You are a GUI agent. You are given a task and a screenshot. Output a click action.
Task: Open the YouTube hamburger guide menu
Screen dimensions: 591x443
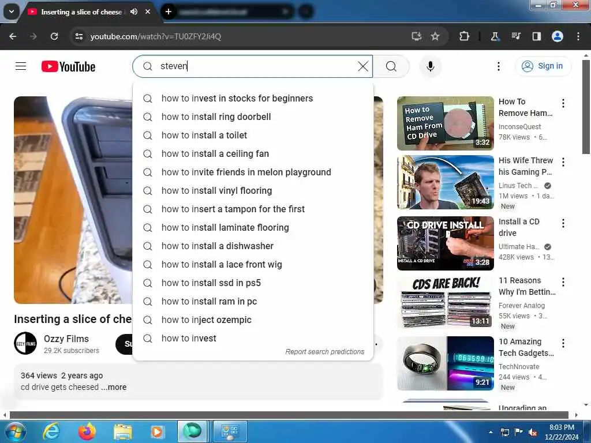[21, 66]
